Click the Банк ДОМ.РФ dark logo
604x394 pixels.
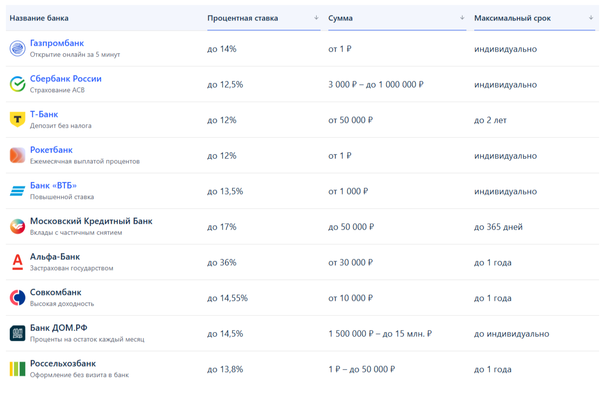[18, 334]
